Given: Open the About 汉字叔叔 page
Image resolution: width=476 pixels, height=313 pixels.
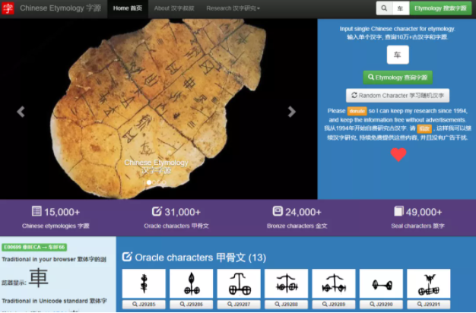Looking at the screenshot, I should click(x=173, y=8).
